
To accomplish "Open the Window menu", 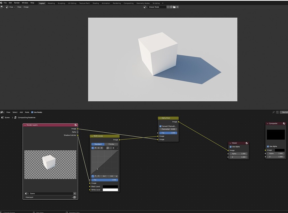I will point(25,3).
